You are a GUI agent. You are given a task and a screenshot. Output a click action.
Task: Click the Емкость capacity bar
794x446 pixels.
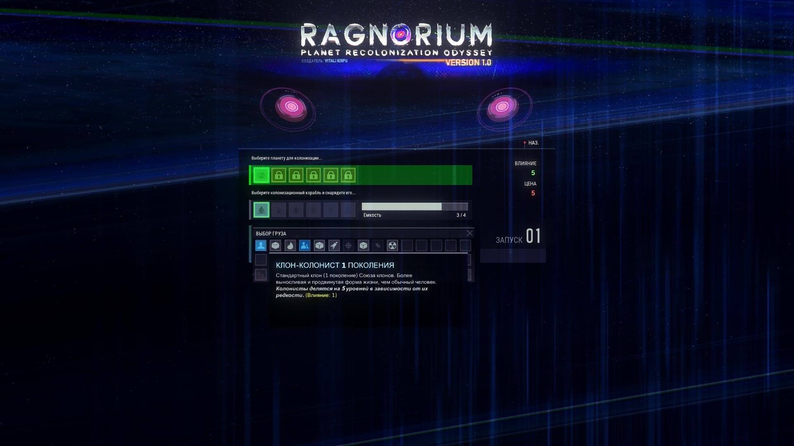click(414, 206)
